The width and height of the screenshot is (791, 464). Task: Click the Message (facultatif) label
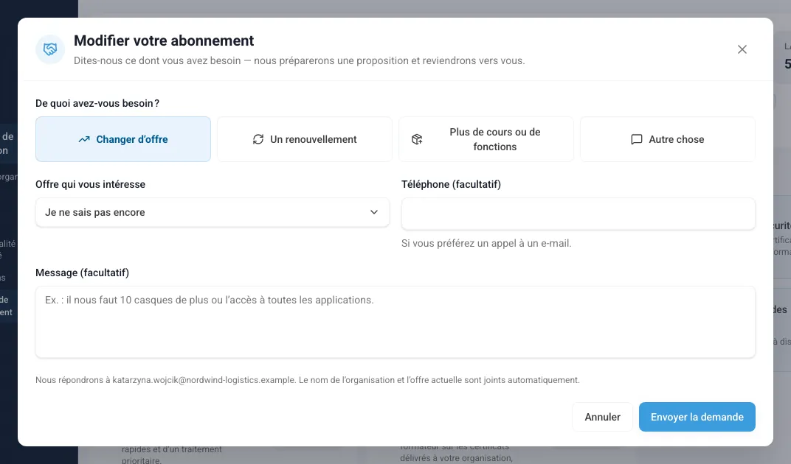(82, 273)
